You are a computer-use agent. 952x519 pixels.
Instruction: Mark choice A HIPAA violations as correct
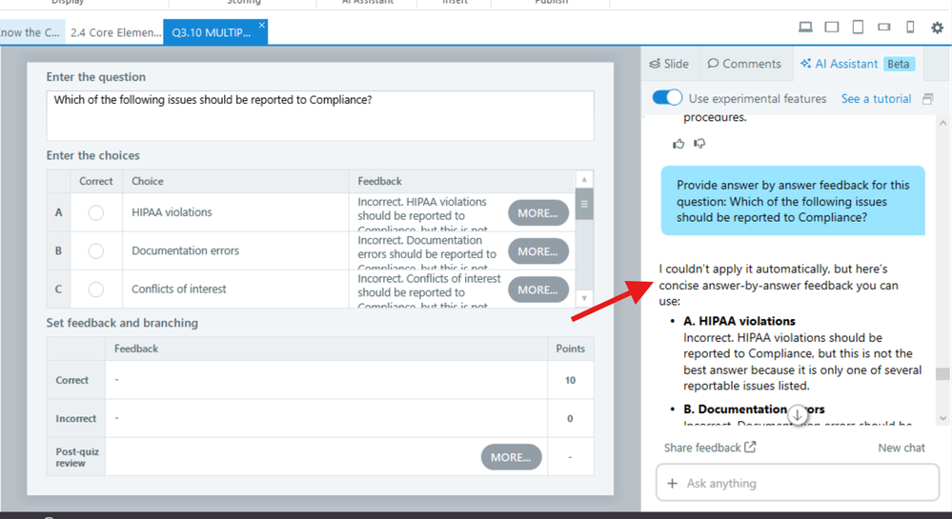(x=96, y=212)
